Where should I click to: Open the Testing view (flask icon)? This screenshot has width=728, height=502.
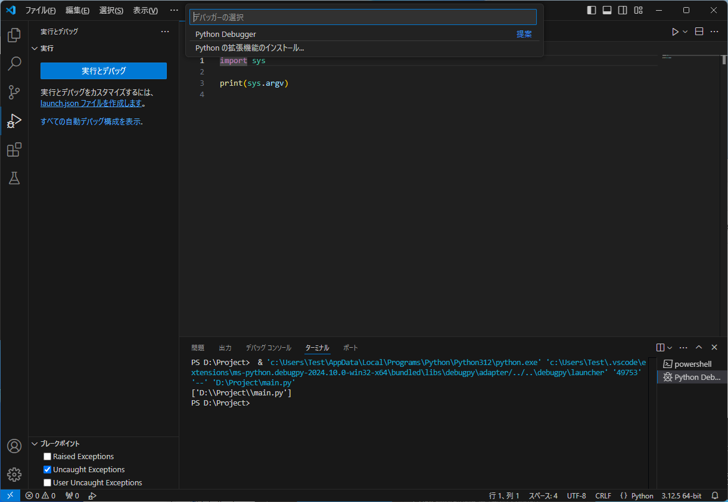point(14,178)
